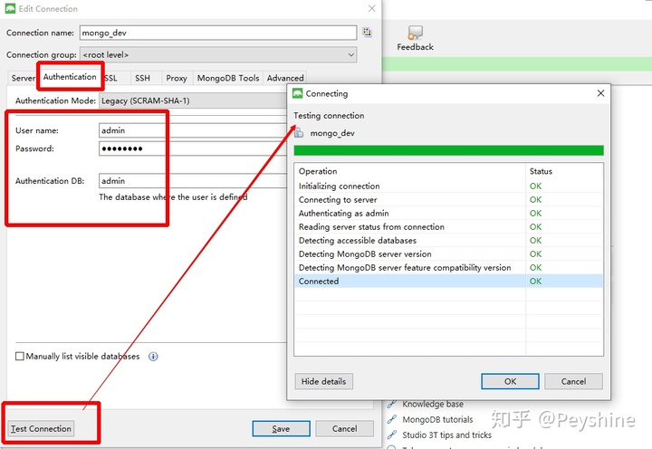Switch to the SSL tab
The image size is (652, 449).
coord(110,78)
